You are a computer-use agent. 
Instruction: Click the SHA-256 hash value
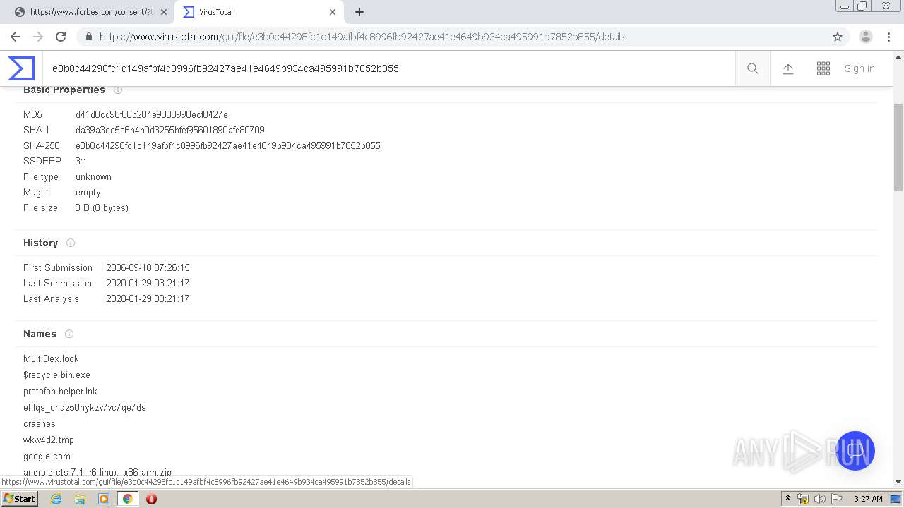pyautogui.click(x=228, y=145)
